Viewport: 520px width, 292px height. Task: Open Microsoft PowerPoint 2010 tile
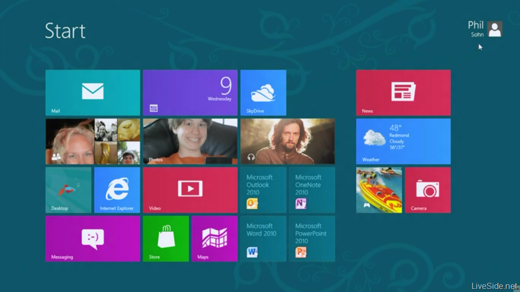(312, 239)
